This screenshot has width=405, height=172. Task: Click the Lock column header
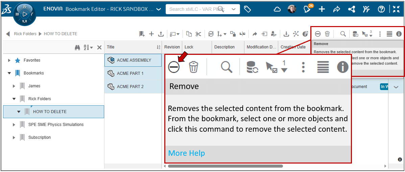(197, 47)
